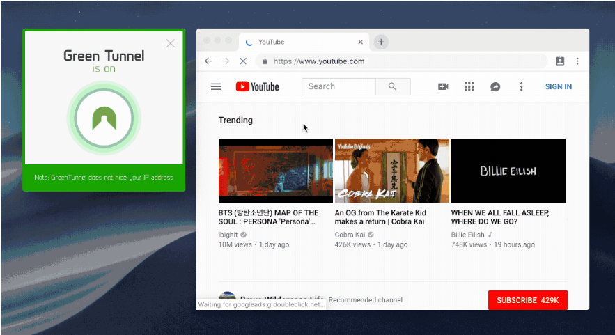Open the Cobra Kai video thumbnail
Image resolution: width=615 pixels, height=335 pixels.
coord(392,171)
